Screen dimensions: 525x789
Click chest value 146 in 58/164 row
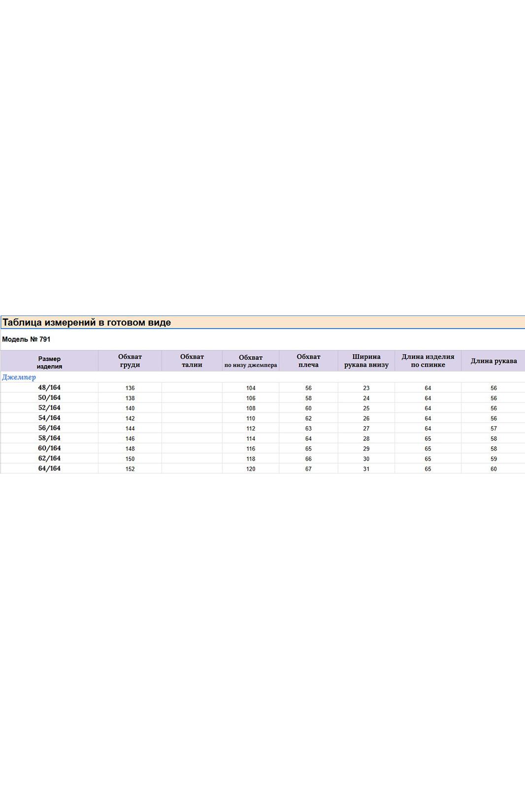click(x=130, y=439)
